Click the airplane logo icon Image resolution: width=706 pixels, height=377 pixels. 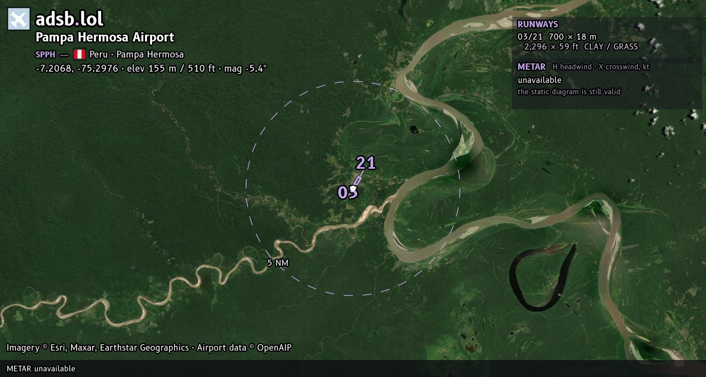pos(19,19)
